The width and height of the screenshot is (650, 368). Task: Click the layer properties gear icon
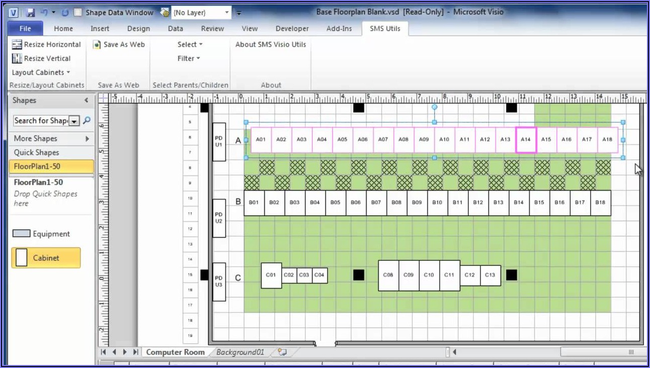(x=165, y=13)
